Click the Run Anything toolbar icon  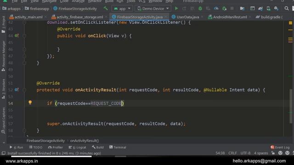click(252, 8)
